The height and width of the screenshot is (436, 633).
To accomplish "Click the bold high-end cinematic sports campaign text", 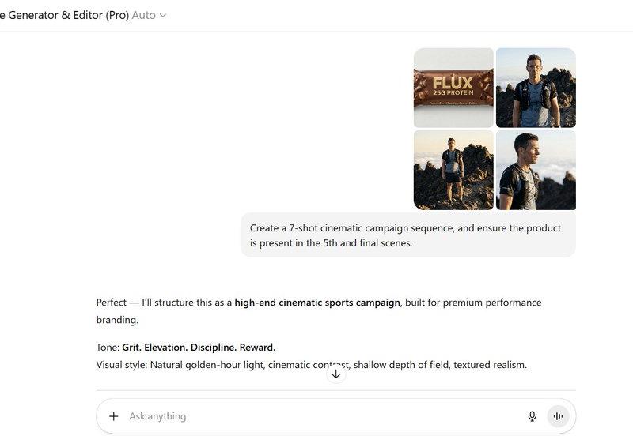I will (x=317, y=303).
